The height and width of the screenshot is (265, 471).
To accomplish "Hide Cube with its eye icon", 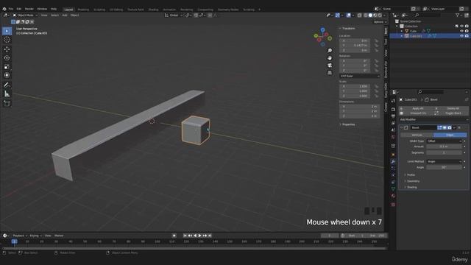I will [x=461, y=31].
